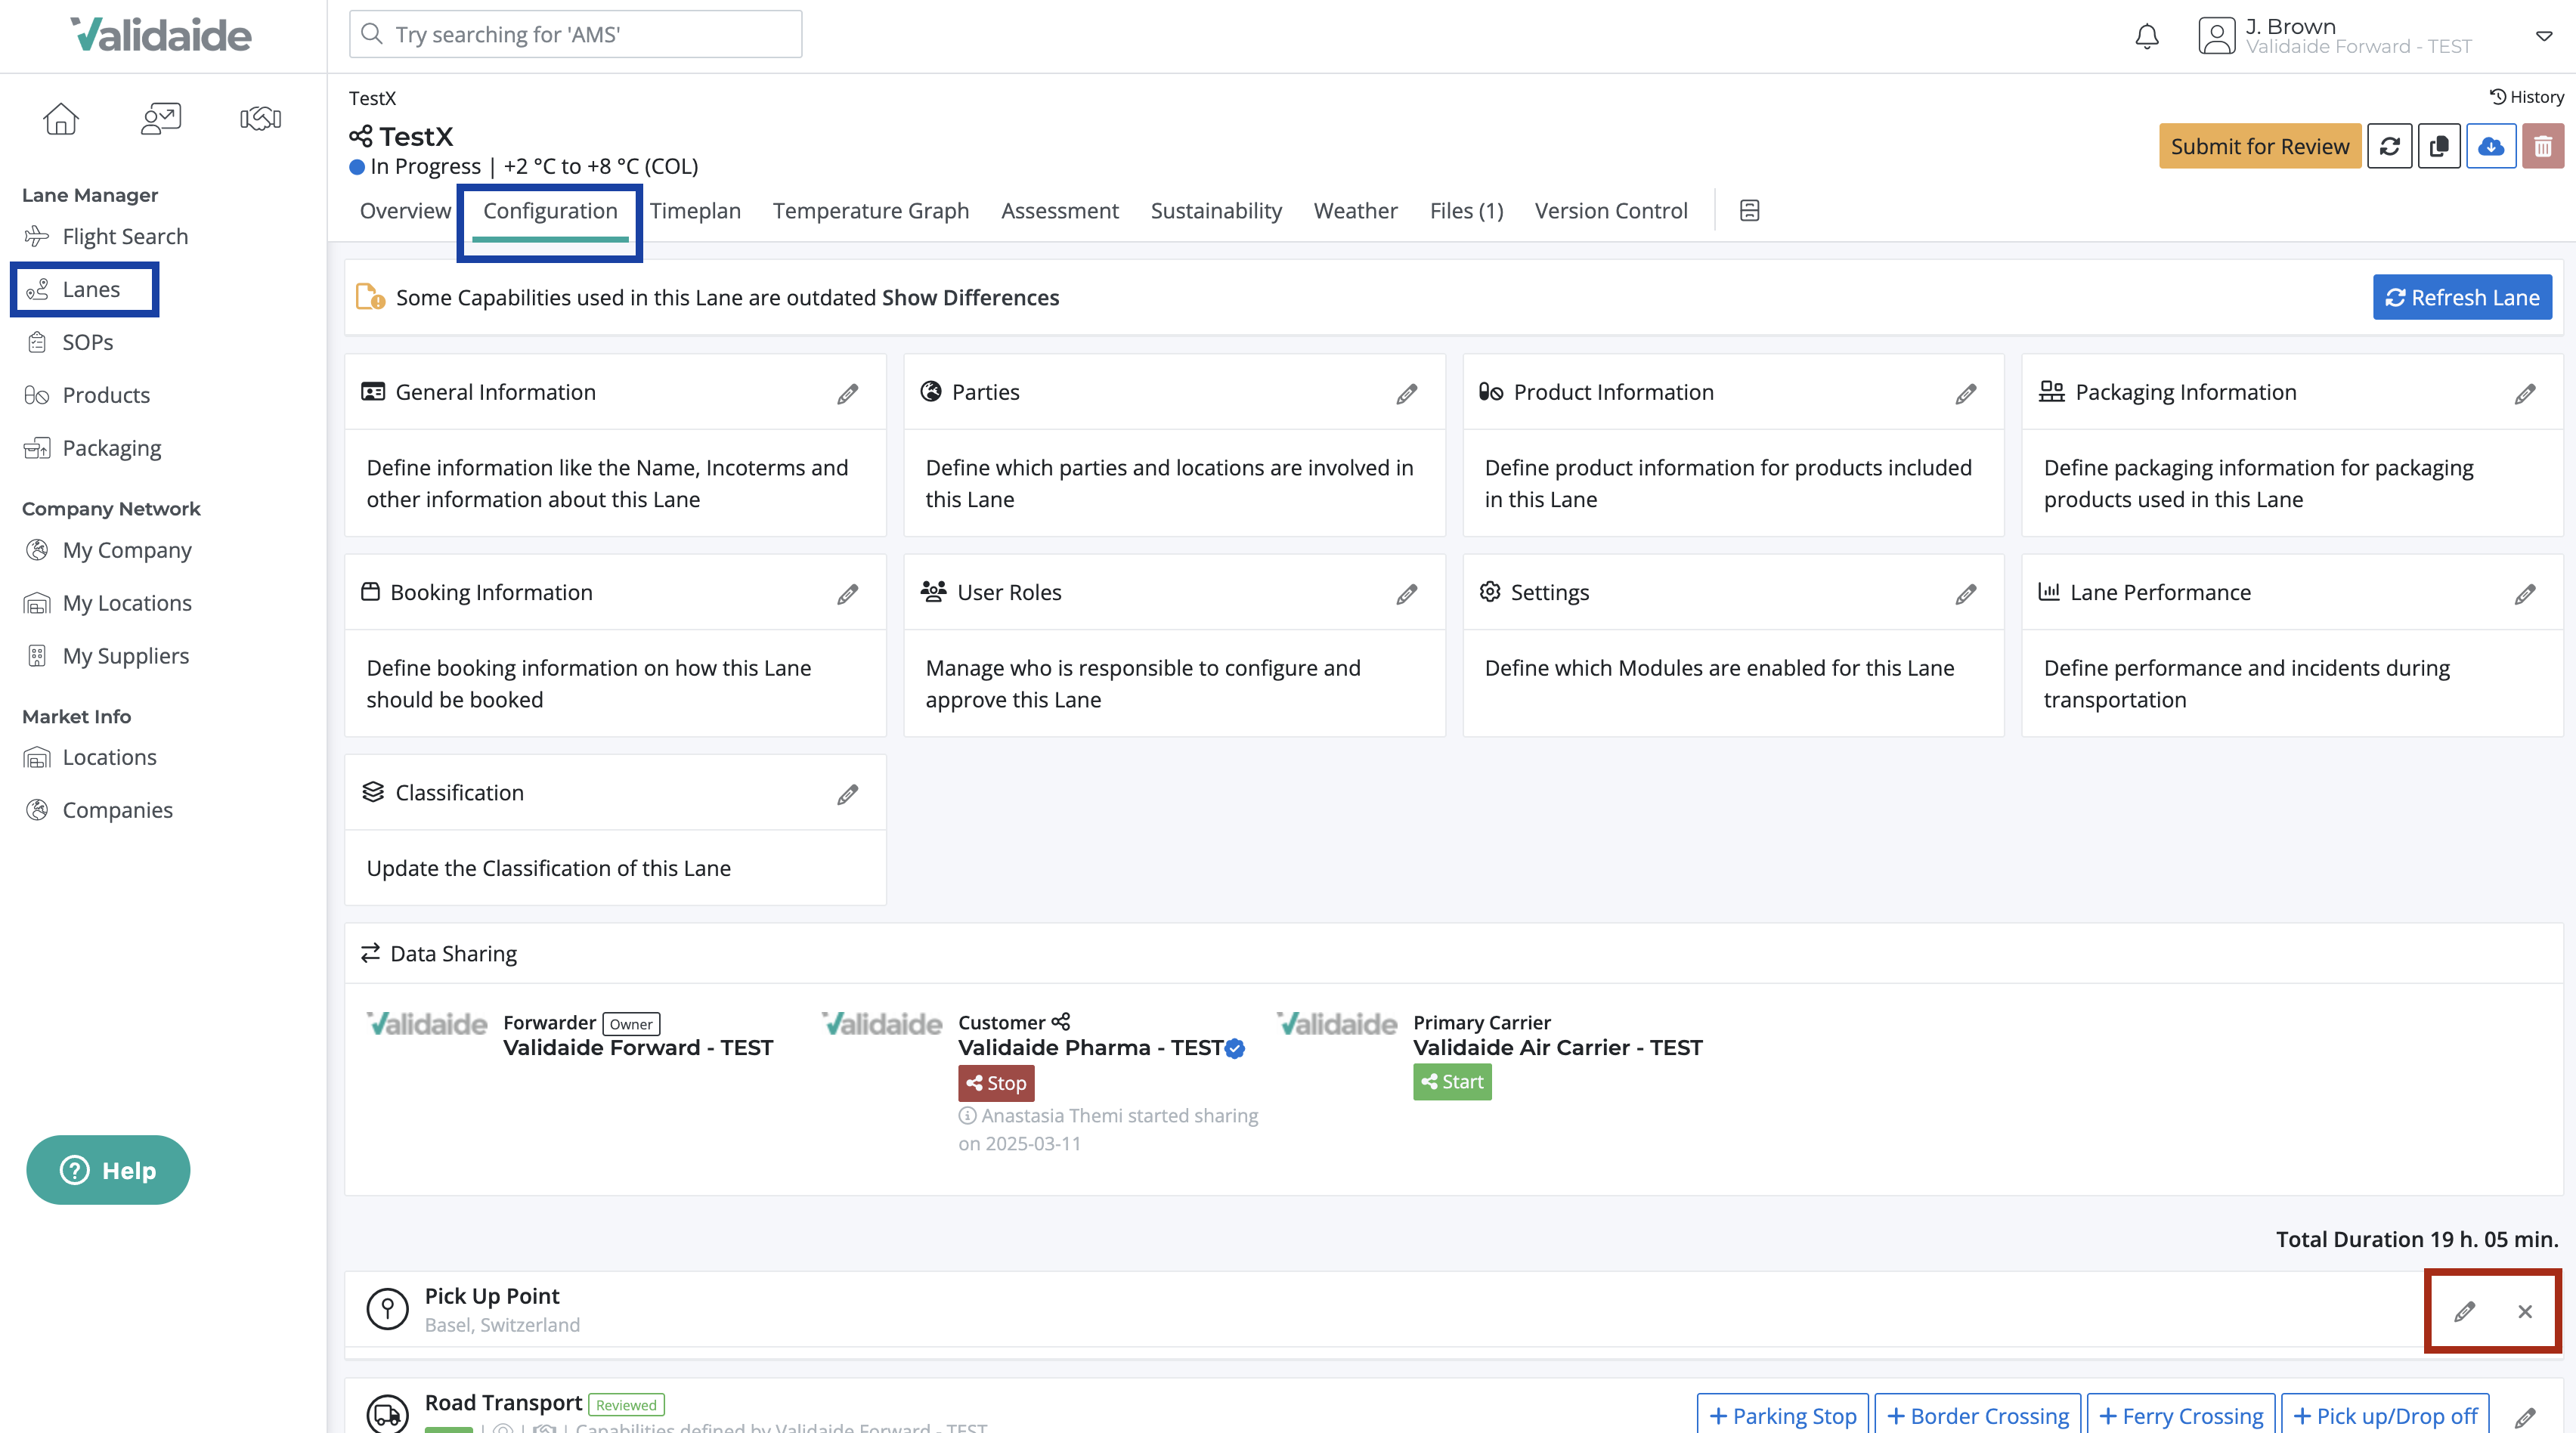Open the Weather tab
The width and height of the screenshot is (2576, 1433).
(1355, 211)
